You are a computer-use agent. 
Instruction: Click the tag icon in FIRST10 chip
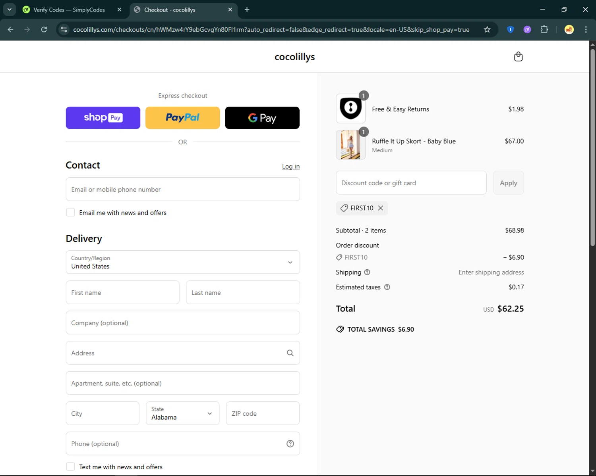(x=344, y=208)
